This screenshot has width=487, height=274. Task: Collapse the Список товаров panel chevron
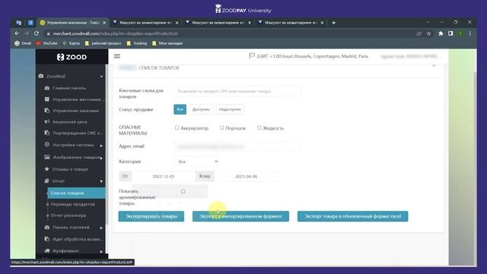point(434,66)
